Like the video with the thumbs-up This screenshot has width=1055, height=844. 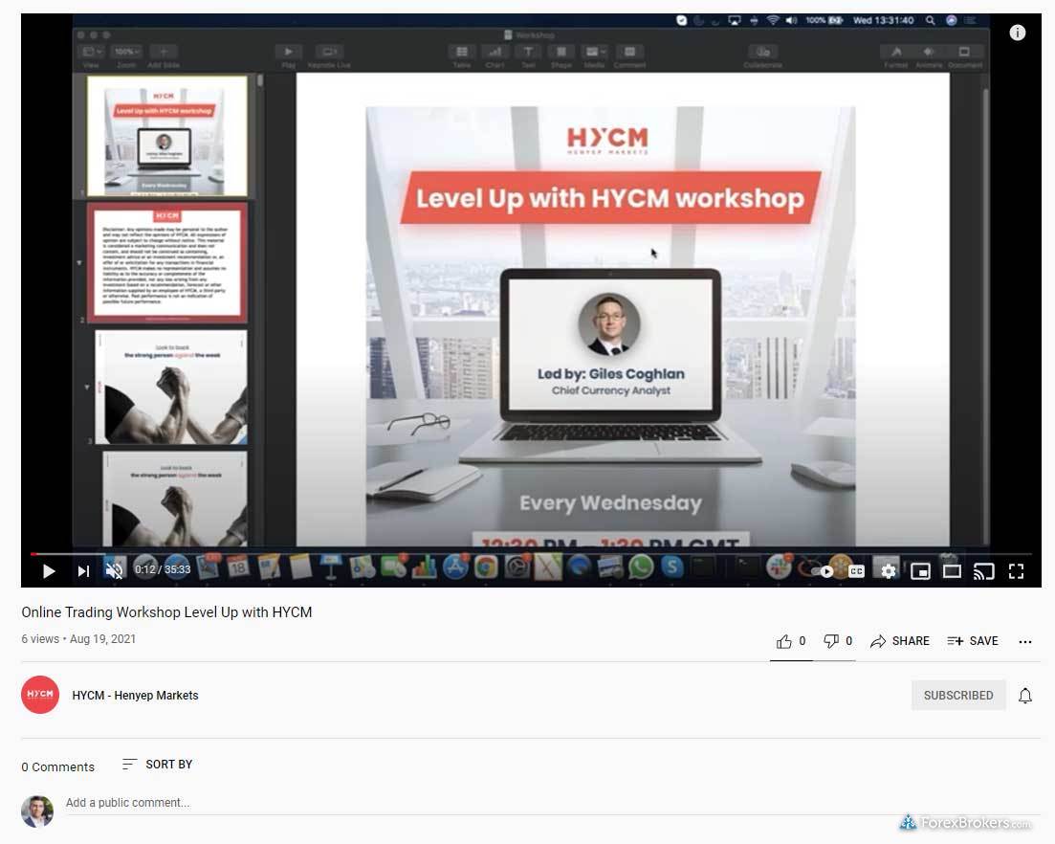point(783,641)
